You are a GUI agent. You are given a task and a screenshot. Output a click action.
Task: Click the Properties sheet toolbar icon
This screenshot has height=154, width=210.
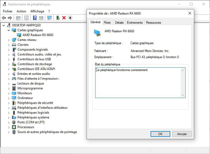(26, 18)
